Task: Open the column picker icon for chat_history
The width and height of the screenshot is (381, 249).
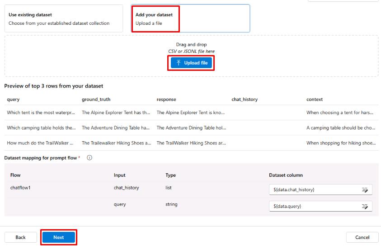Action: coord(365,190)
